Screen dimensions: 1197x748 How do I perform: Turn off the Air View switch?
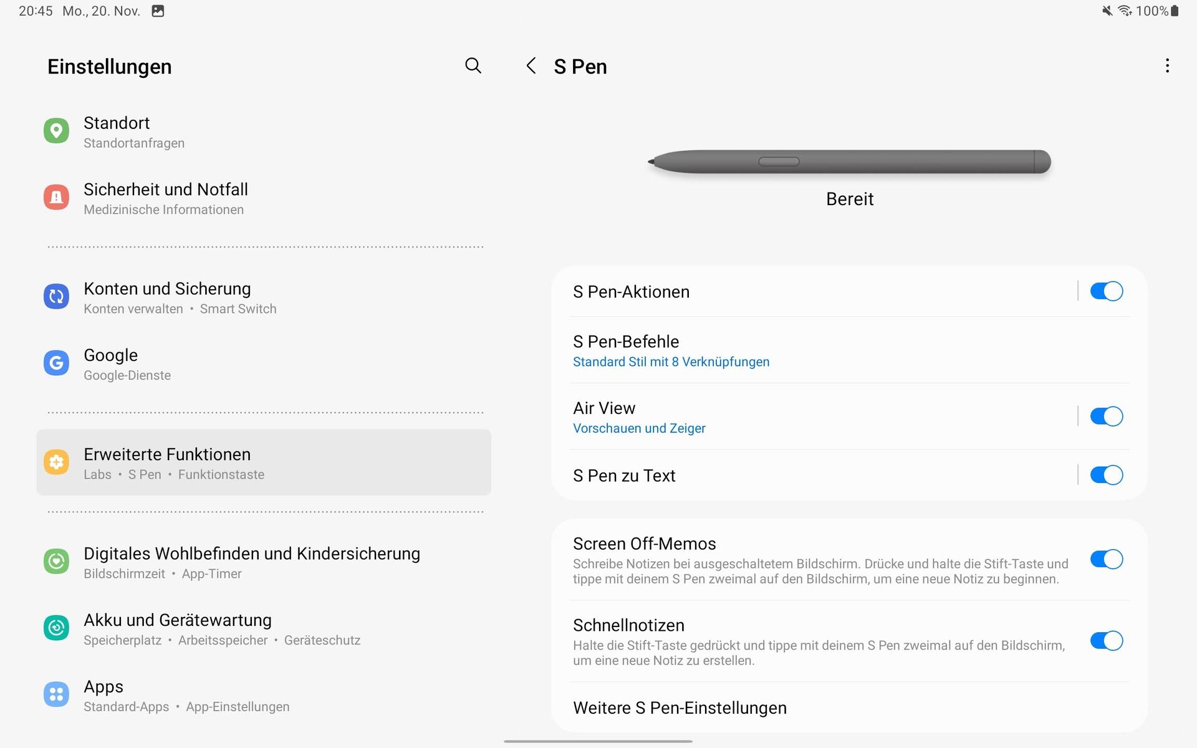[1106, 416]
